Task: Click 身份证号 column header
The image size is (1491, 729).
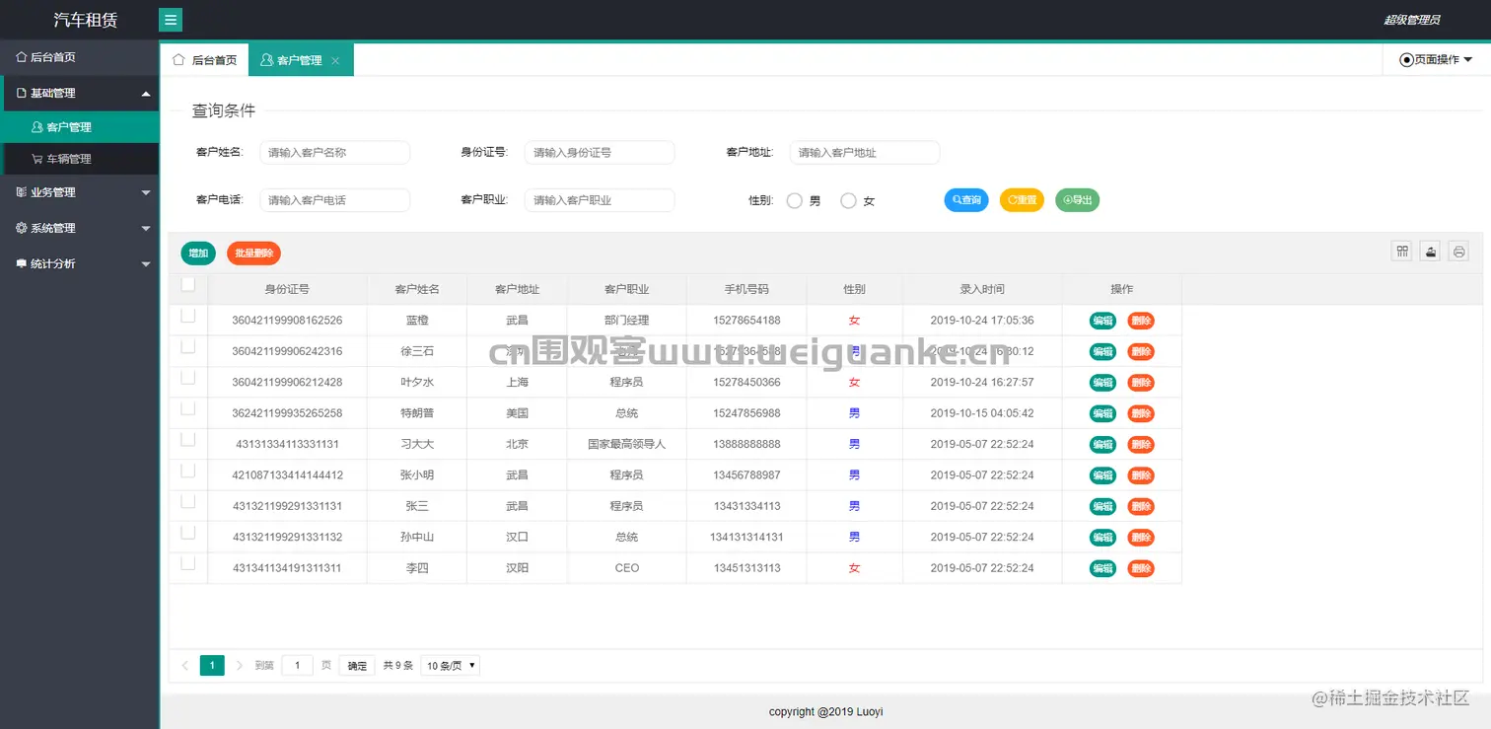Action: coord(287,289)
